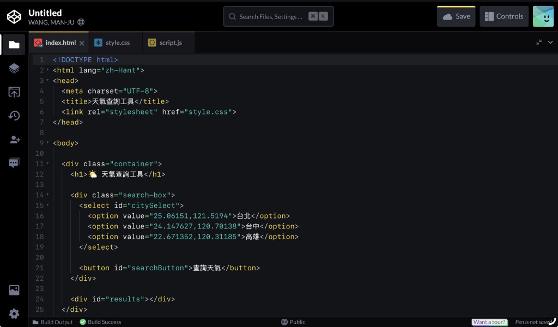This screenshot has width=558, height=327.
Task: Click the 'results' id on line 24
Action: tap(125, 299)
